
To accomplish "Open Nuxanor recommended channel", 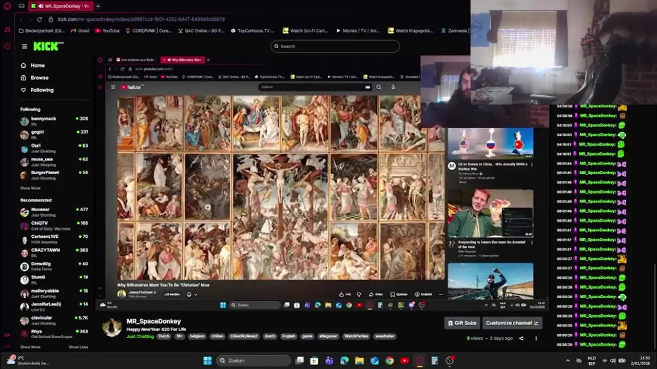I will click(54, 212).
